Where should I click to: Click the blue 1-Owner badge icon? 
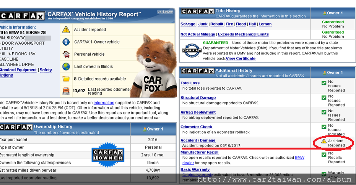click(66, 42)
